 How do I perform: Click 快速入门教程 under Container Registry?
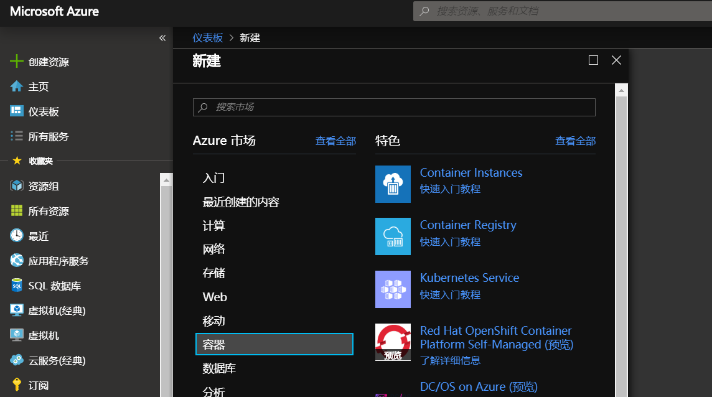(450, 241)
